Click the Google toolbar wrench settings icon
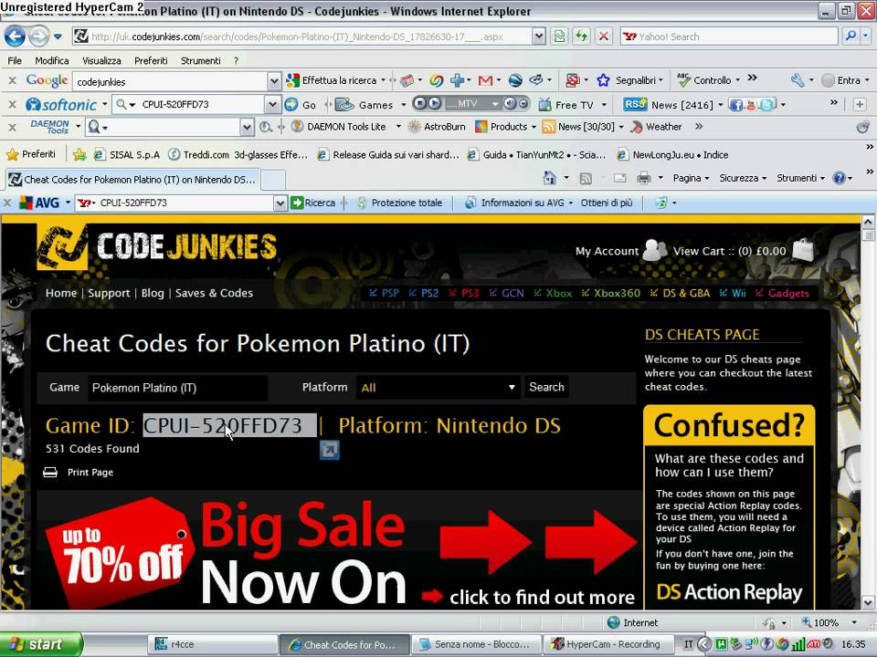The image size is (877, 657). (x=798, y=80)
